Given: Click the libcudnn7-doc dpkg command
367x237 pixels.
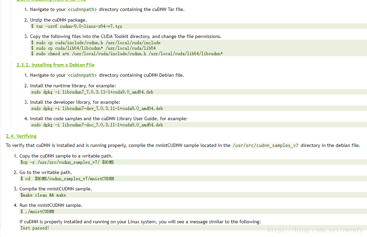Looking at the screenshot, I should 97,125.
